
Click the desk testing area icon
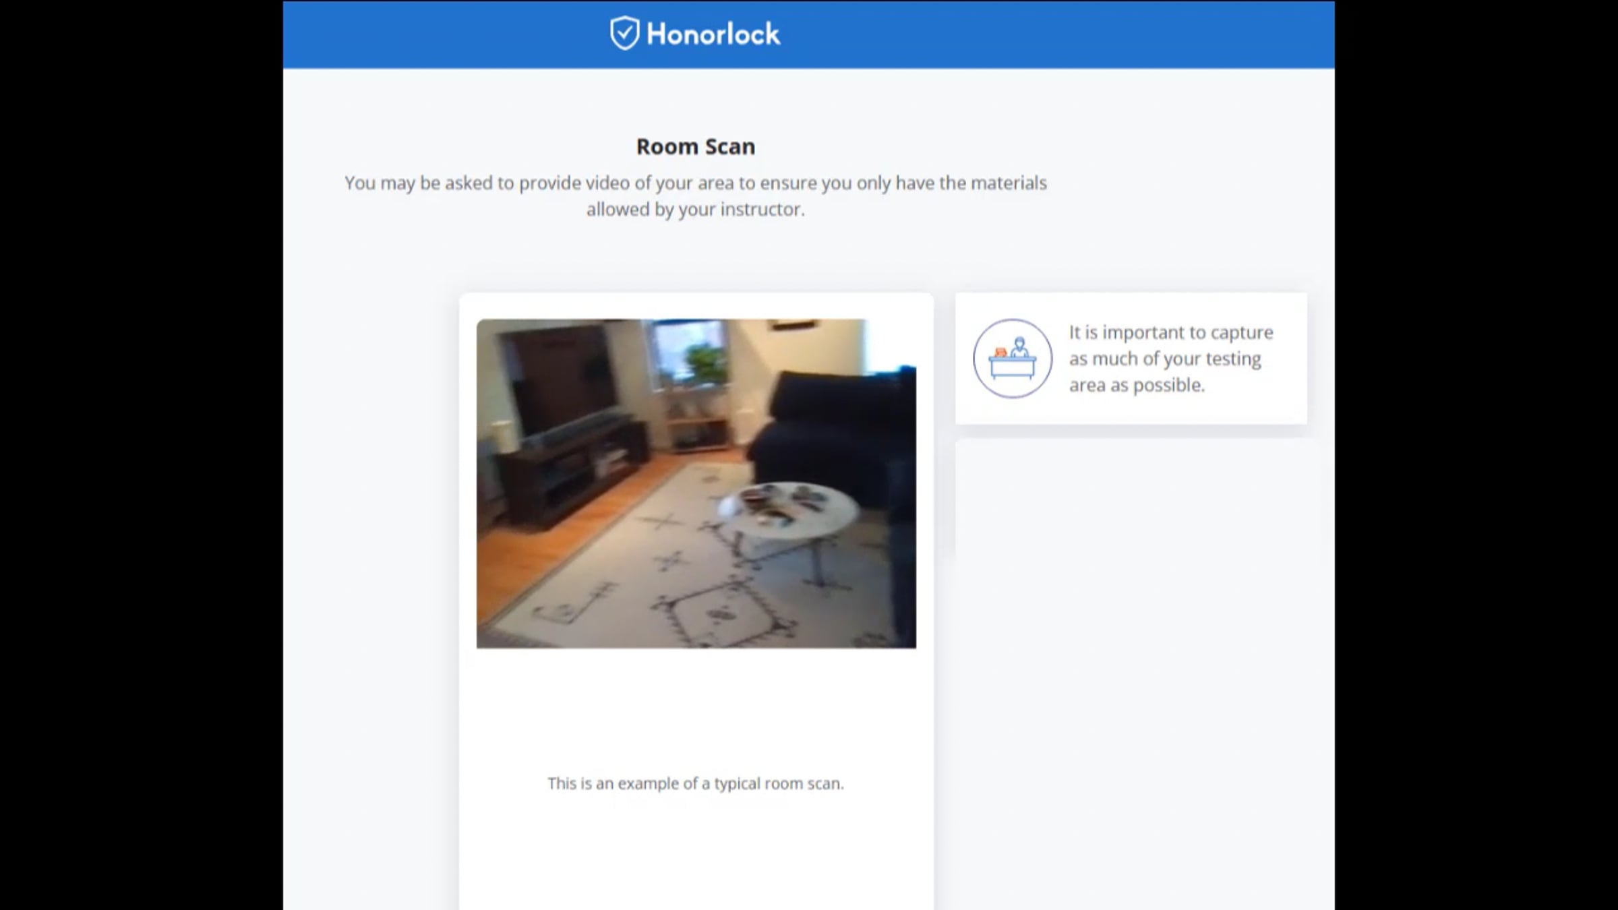(1013, 359)
